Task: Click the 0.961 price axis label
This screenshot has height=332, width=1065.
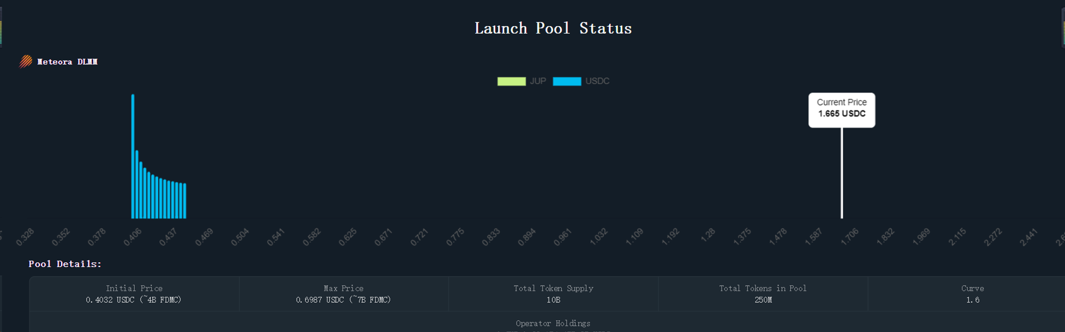Action: [x=562, y=237]
